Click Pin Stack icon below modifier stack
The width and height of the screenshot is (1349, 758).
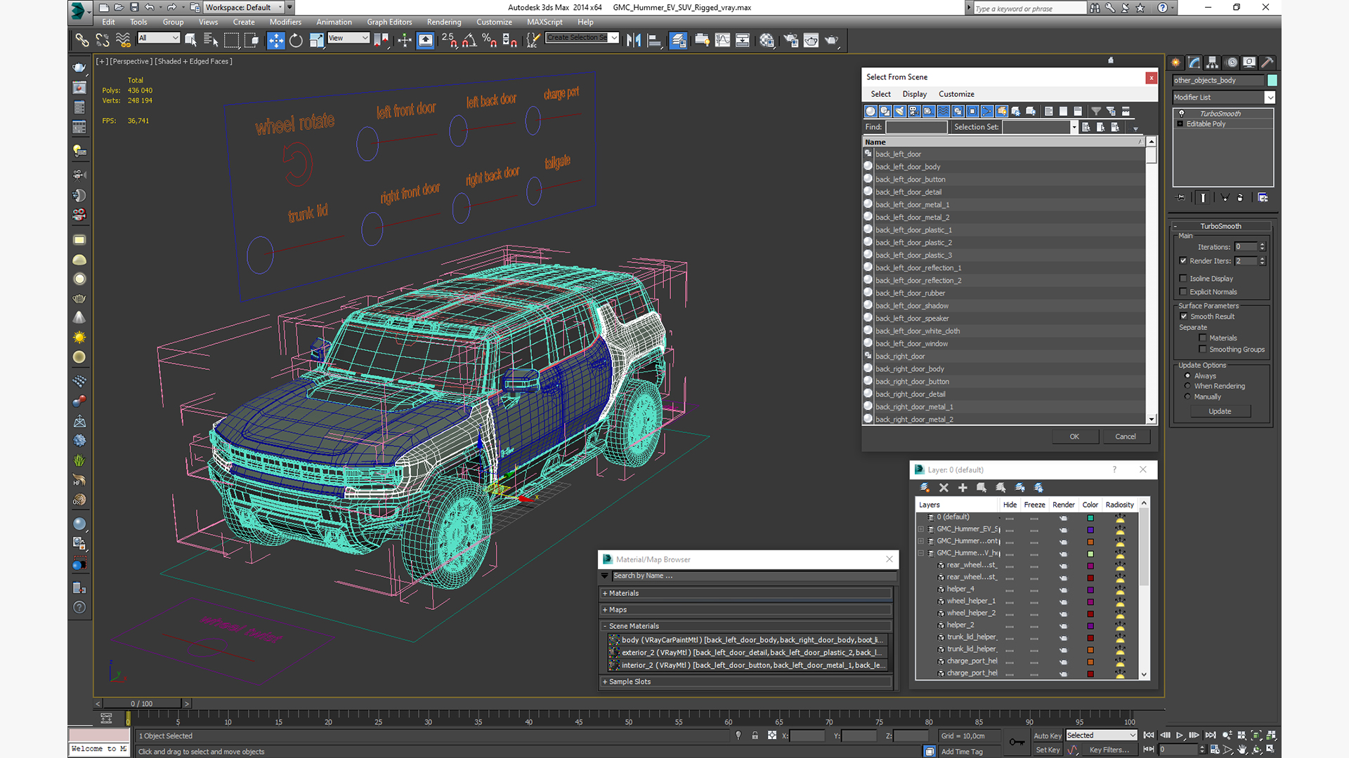(1180, 198)
